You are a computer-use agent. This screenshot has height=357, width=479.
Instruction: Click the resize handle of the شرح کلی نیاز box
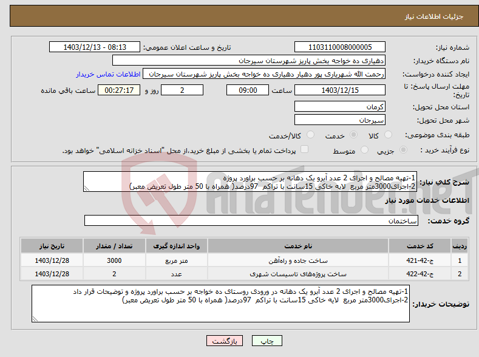[87, 188]
